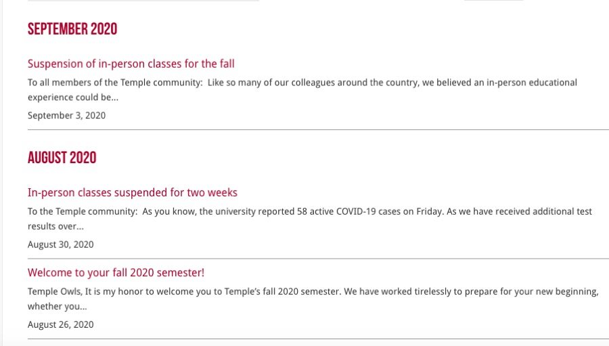Open 'Welcome to your fall 2020 semester!' link
The height and width of the screenshot is (346, 609).
click(x=116, y=273)
